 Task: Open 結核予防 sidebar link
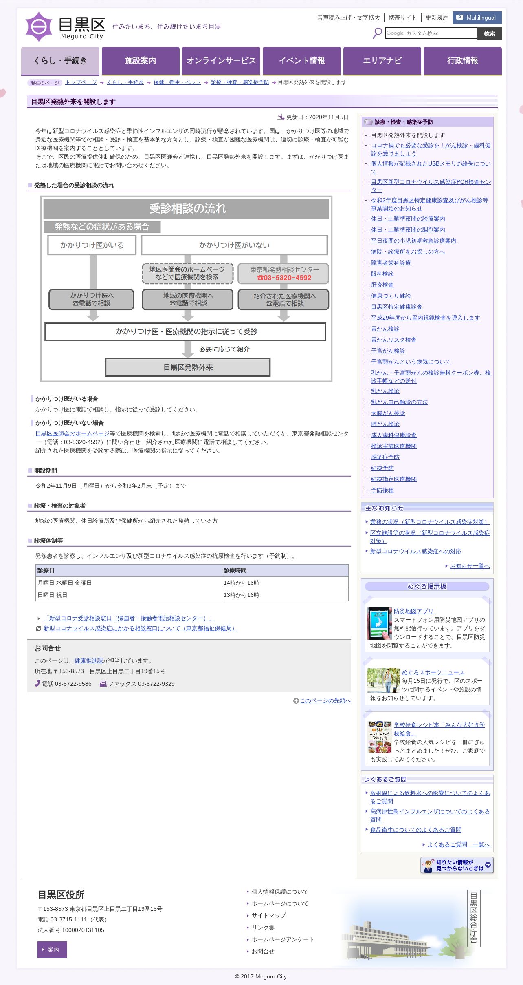pyautogui.click(x=382, y=468)
